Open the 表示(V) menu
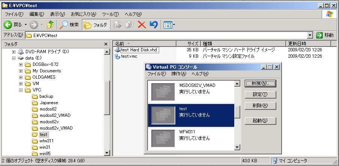339x166 pixels. pos(57,14)
